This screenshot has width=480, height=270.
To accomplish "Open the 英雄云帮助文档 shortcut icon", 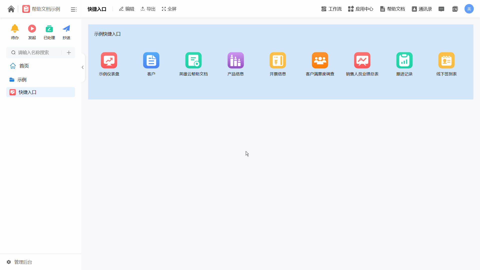I will [x=193, y=60].
